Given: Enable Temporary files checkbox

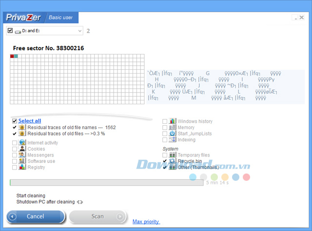Looking at the screenshot, I should pyautogui.click(x=165, y=155).
